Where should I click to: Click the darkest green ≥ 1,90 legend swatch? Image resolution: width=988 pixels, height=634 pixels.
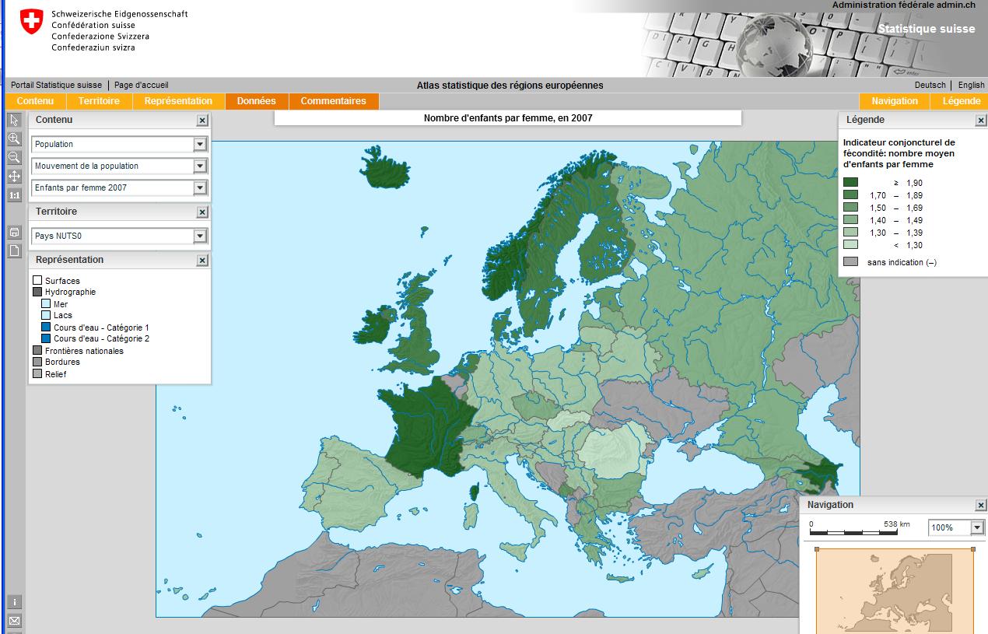(x=850, y=183)
